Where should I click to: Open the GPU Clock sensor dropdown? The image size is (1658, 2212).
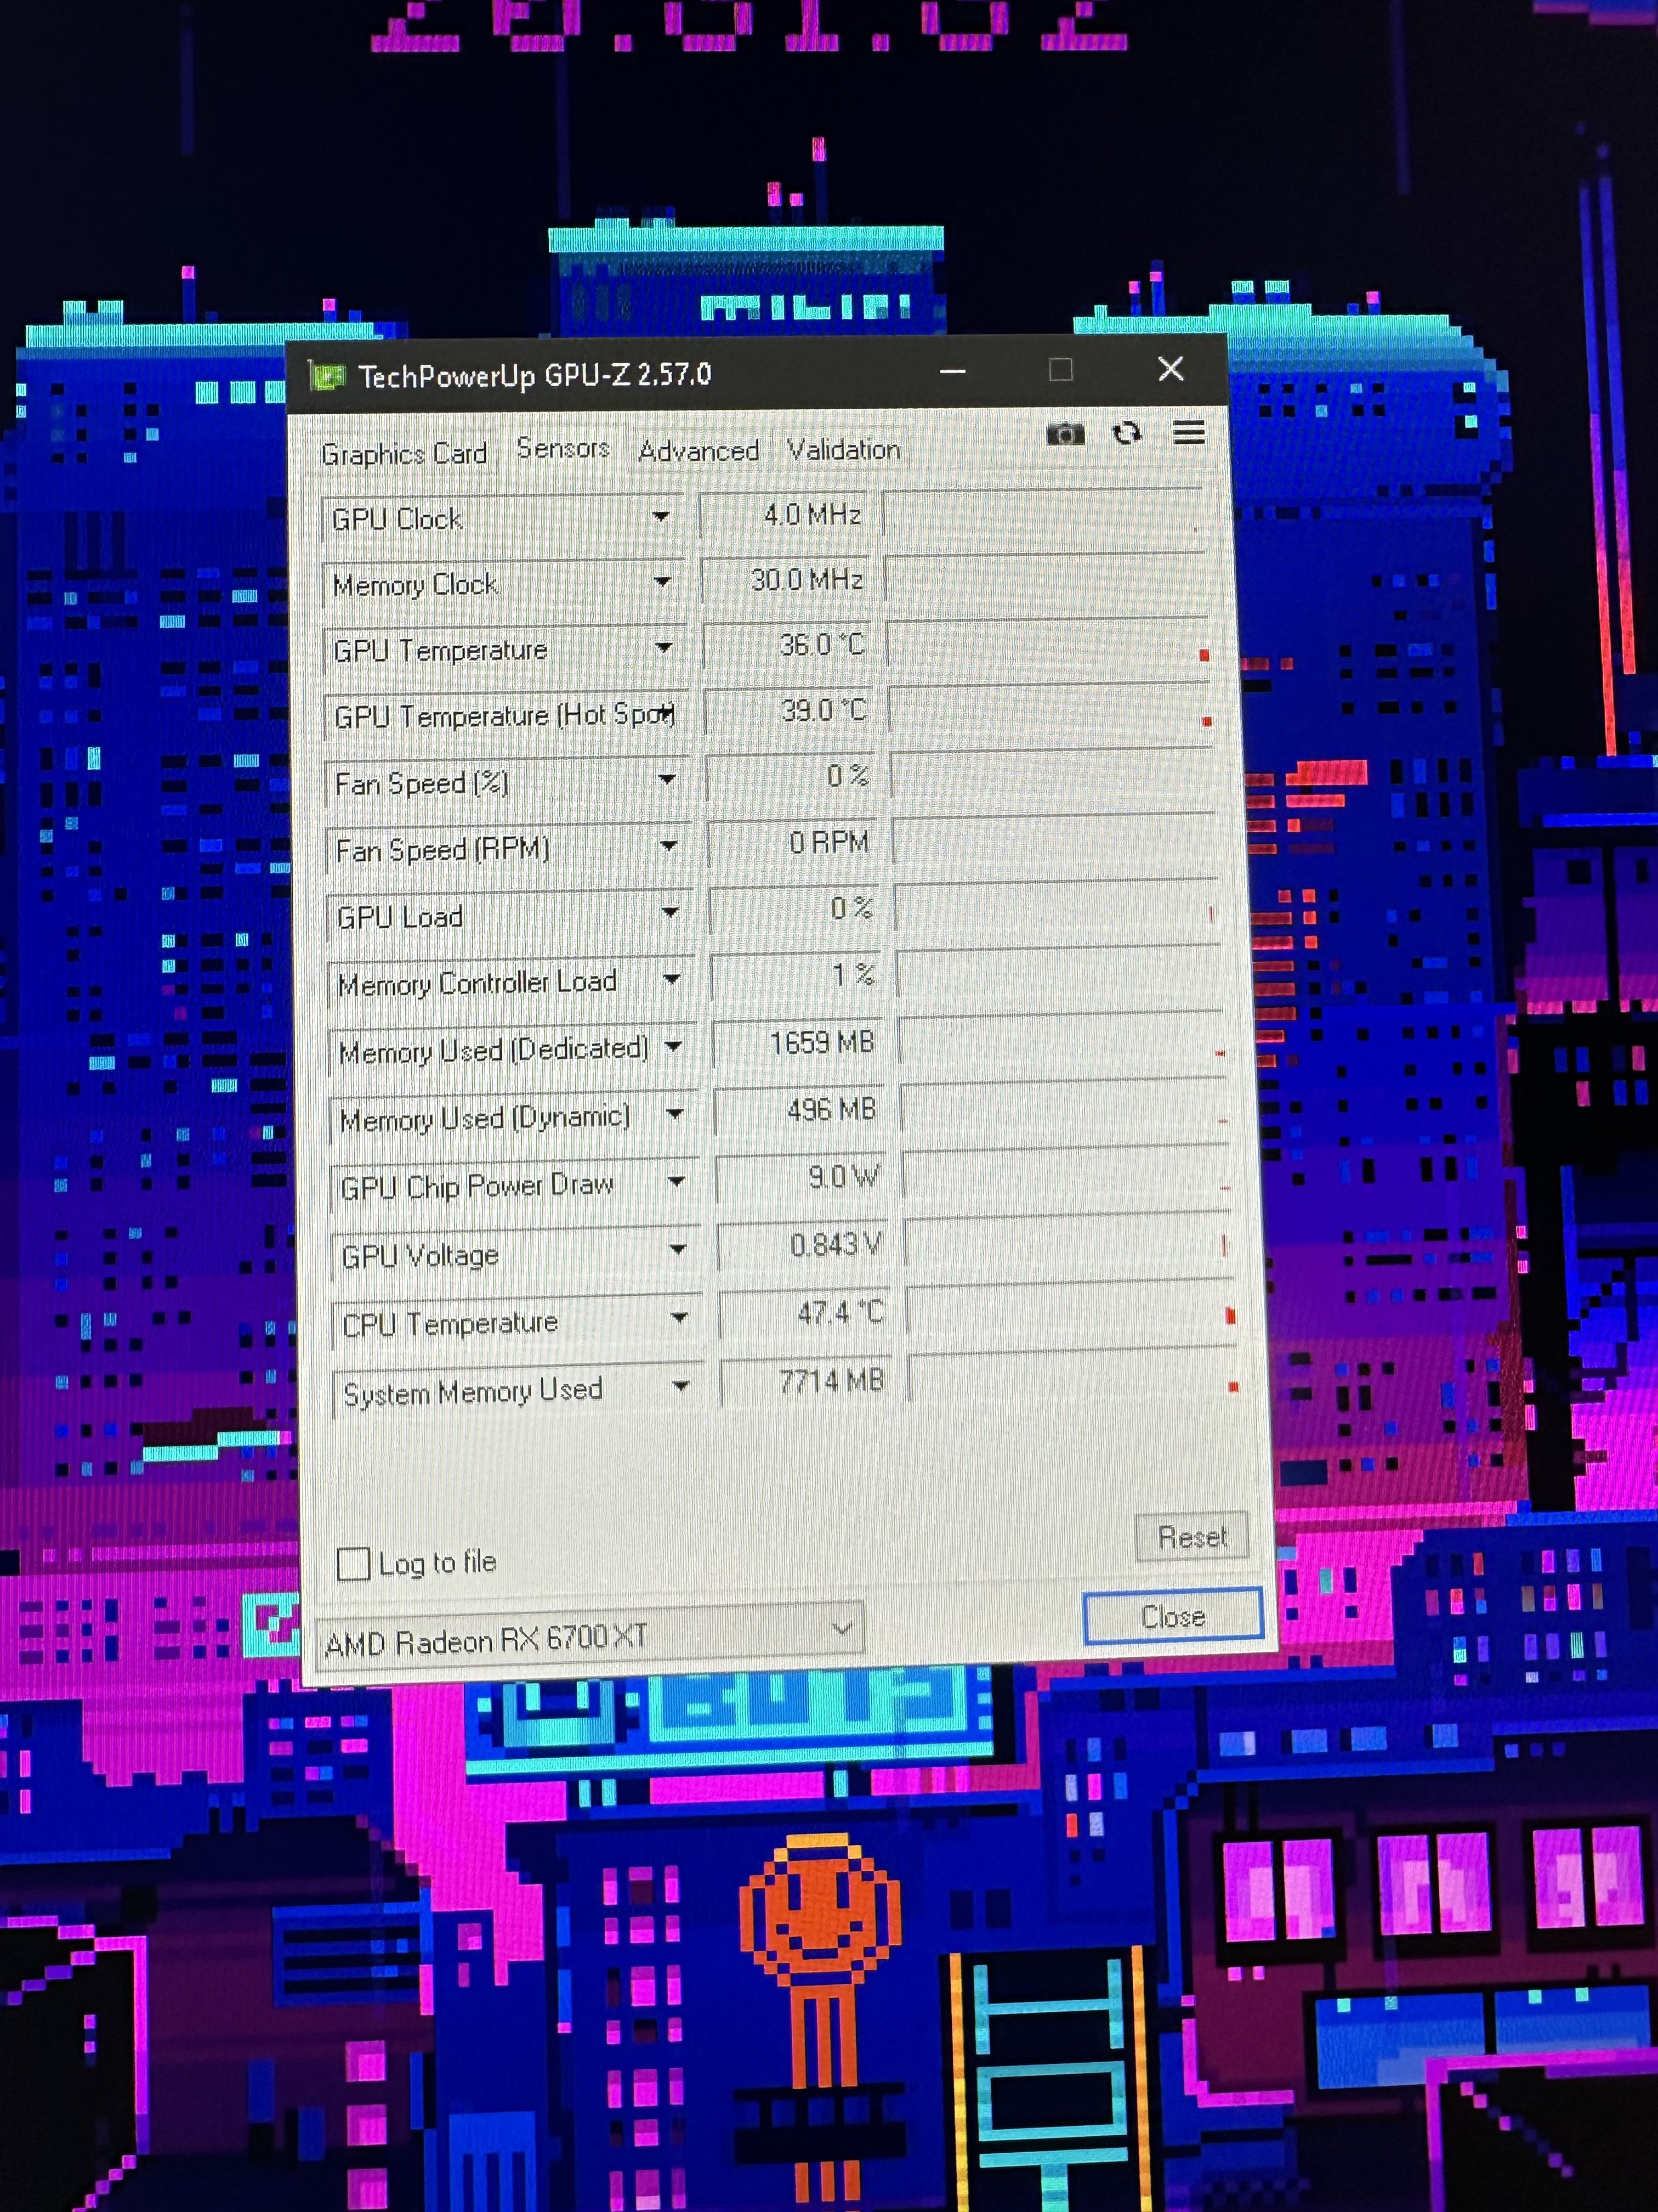(x=661, y=517)
